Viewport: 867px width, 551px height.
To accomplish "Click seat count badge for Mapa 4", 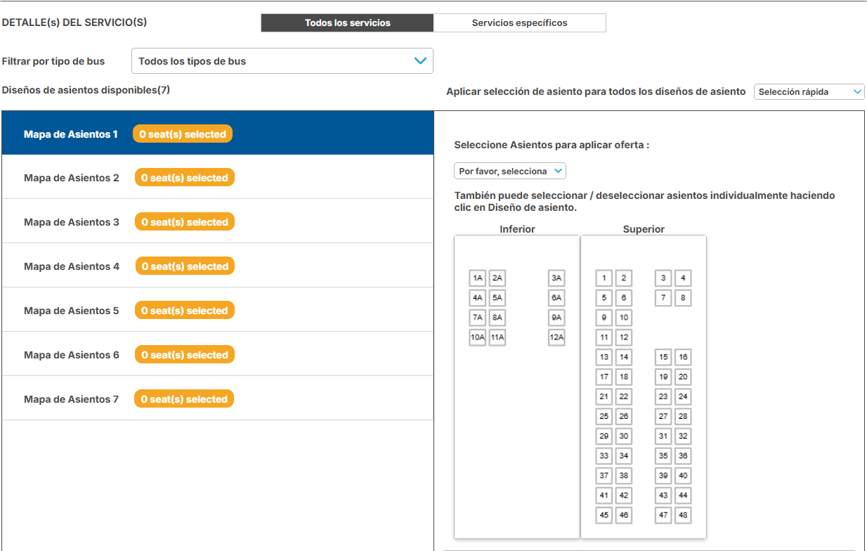I will (x=185, y=266).
